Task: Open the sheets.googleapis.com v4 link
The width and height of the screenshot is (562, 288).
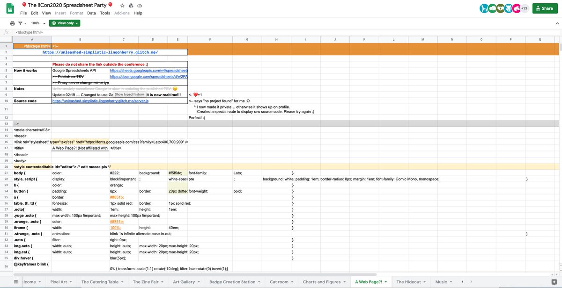Action: click(149, 70)
